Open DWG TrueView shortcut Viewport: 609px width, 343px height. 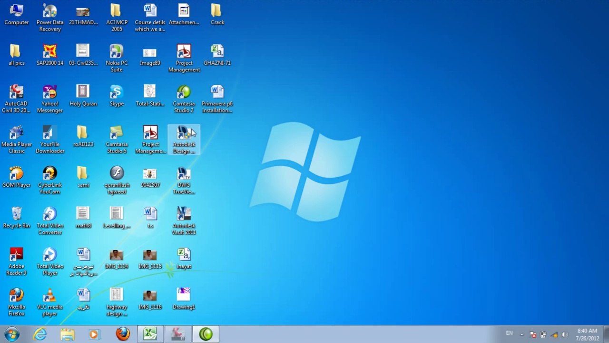point(184,180)
